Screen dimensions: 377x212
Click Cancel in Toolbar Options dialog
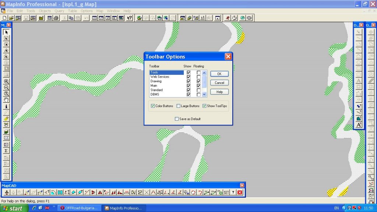click(x=219, y=83)
